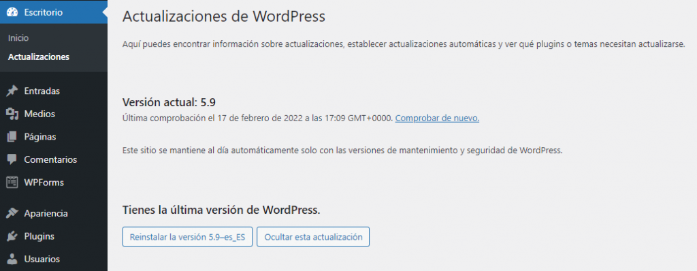Select the Actualizaciones submenu item
The width and height of the screenshot is (697, 271).
click(39, 57)
